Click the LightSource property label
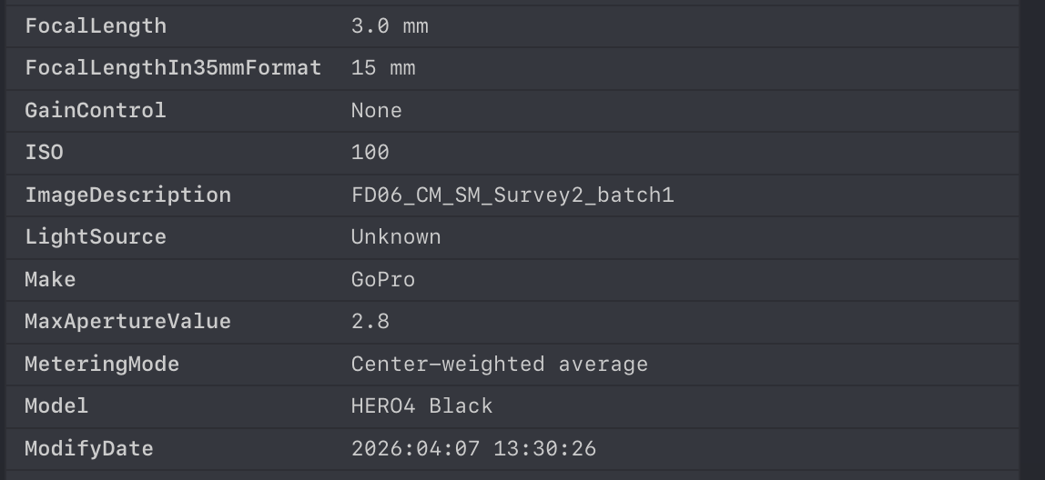The width and height of the screenshot is (1045, 480). point(96,237)
